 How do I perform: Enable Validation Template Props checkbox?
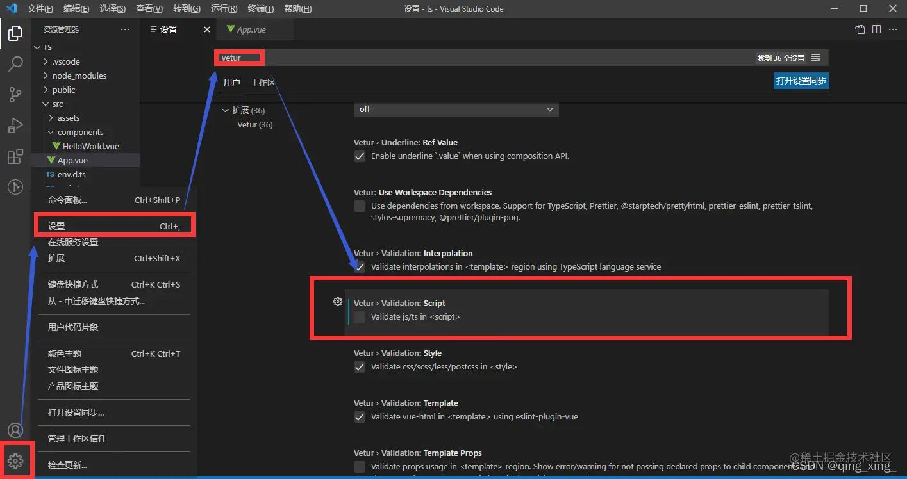coord(360,467)
